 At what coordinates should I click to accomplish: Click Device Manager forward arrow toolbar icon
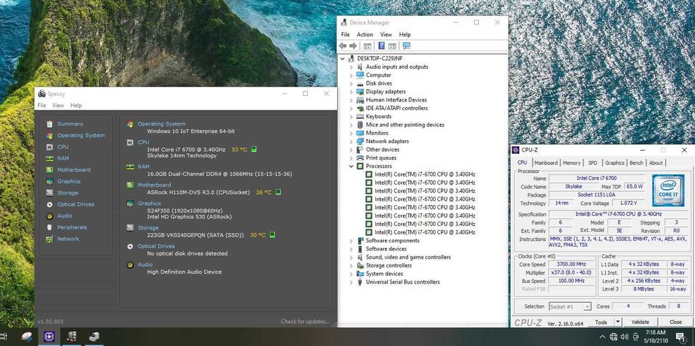pyautogui.click(x=353, y=46)
